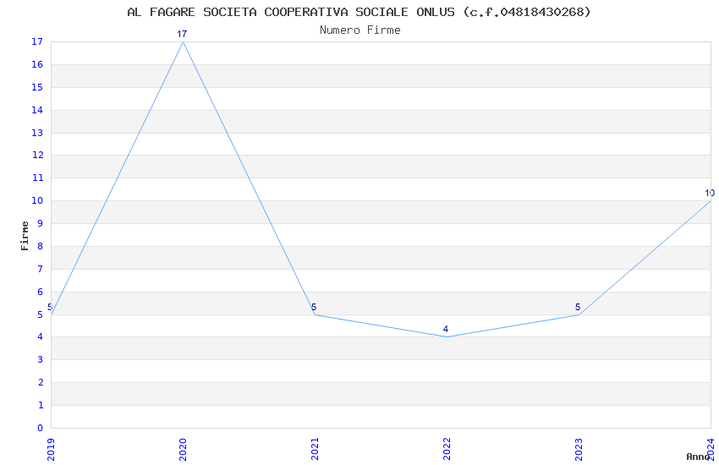Click y-axis tick value 8
This screenshot has width=719, height=465.
coord(41,246)
